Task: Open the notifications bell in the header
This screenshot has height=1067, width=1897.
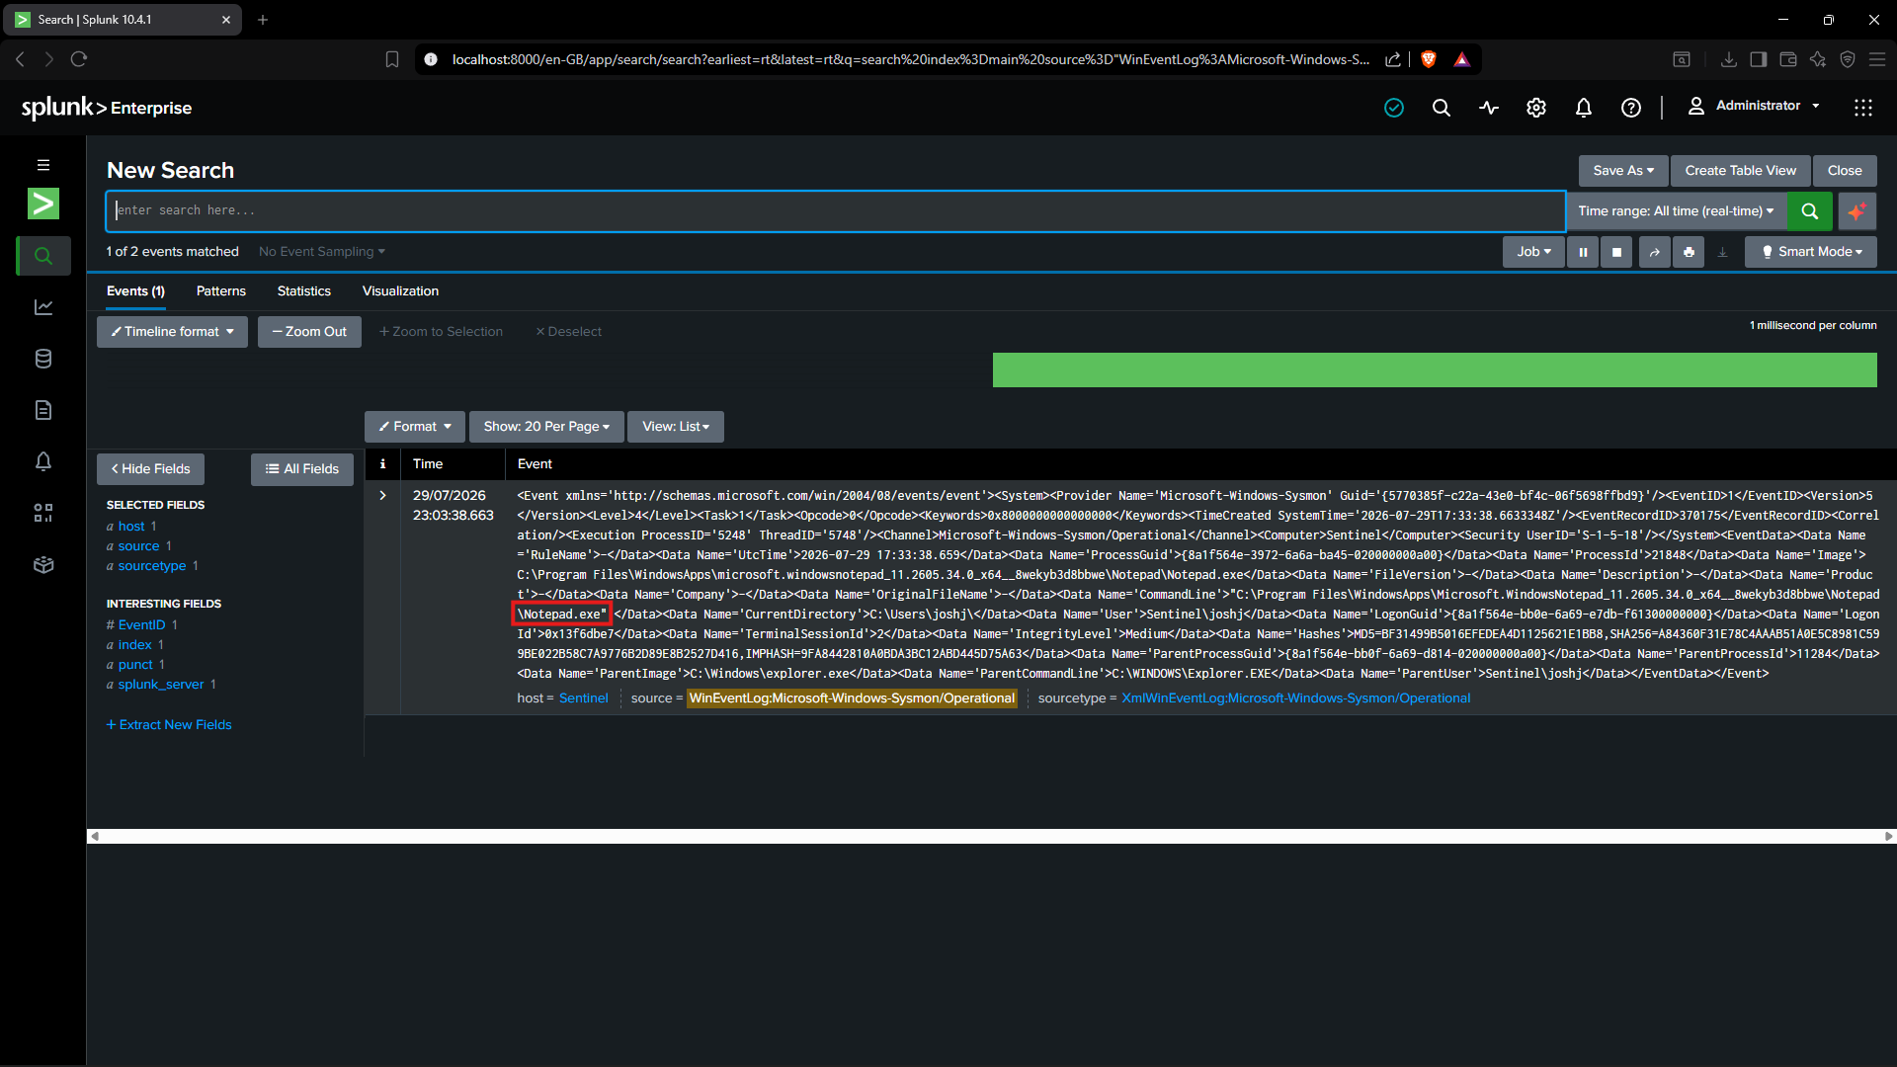Action: (x=1584, y=108)
